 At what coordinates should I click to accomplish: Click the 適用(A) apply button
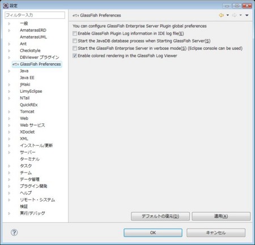pos(221,216)
